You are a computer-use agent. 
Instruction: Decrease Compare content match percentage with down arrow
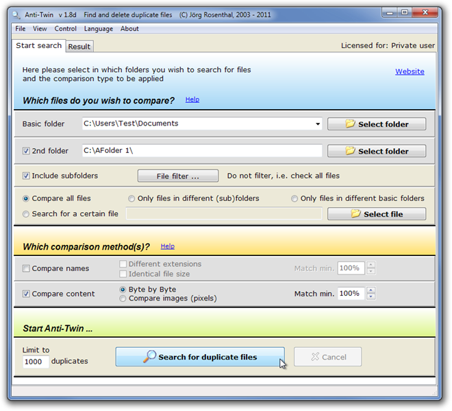tap(371, 296)
